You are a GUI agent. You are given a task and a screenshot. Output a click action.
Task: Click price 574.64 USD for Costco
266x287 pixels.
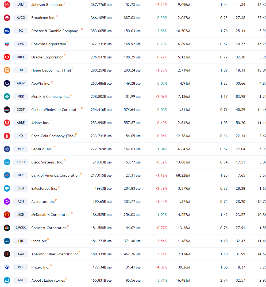(x=132, y=110)
